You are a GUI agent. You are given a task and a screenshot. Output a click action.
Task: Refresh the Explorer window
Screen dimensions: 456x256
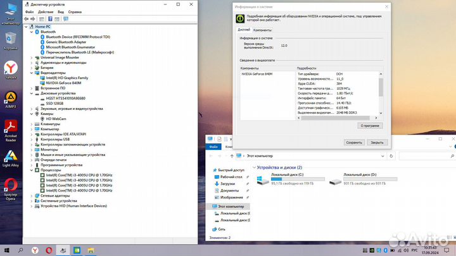click(x=391, y=156)
